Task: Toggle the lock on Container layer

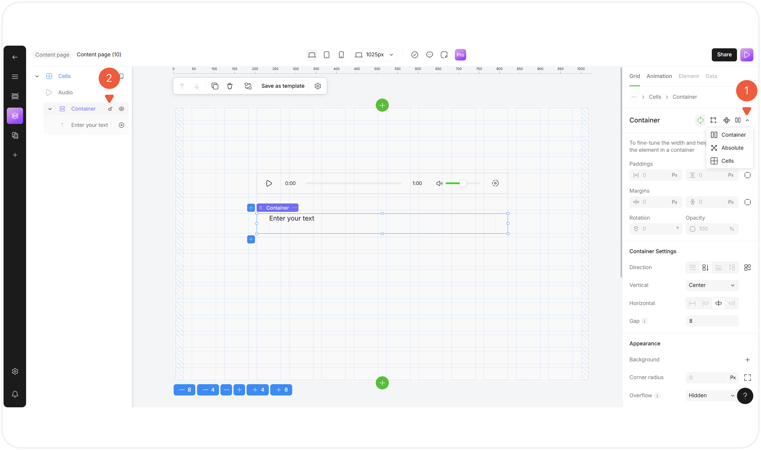Action: [110, 109]
